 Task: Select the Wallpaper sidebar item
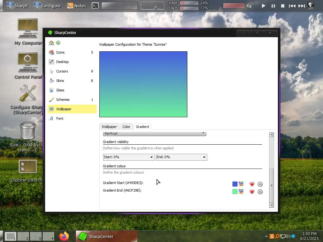pyautogui.click(x=72, y=109)
